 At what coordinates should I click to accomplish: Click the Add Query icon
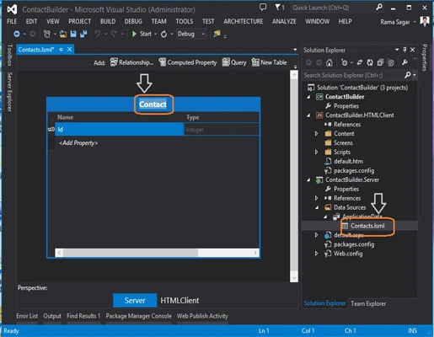tap(226, 62)
